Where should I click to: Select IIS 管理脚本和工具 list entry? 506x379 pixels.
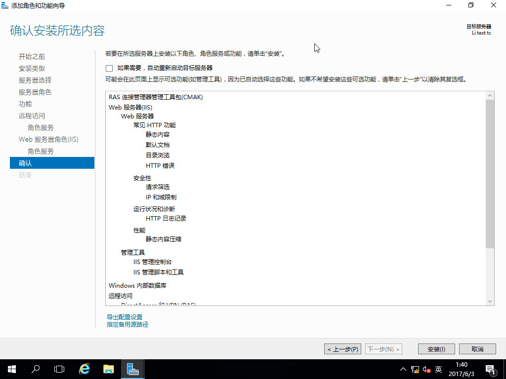pyautogui.click(x=159, y=272)
